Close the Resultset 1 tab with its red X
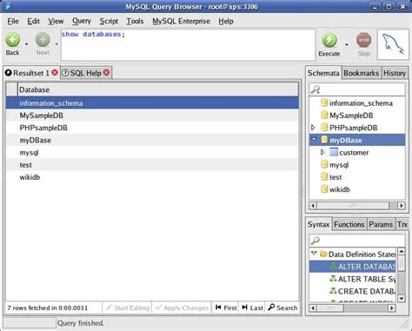 55,73
